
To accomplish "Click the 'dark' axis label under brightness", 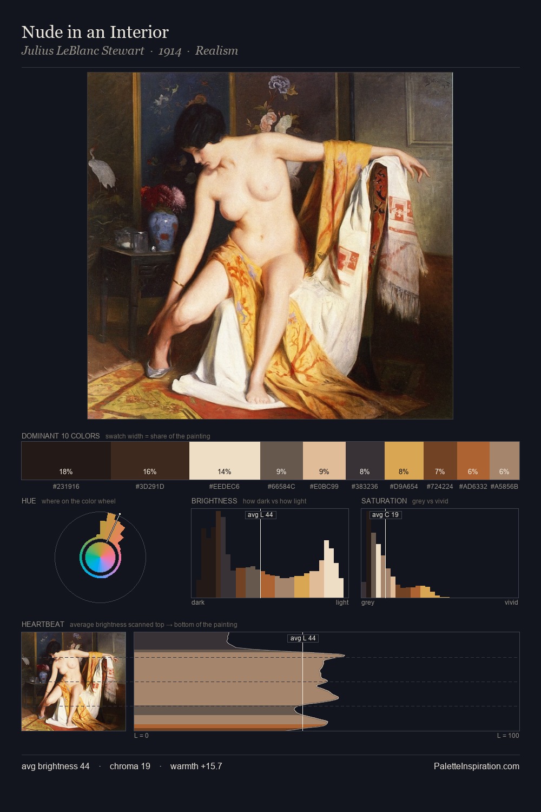I will pos(198,602).
